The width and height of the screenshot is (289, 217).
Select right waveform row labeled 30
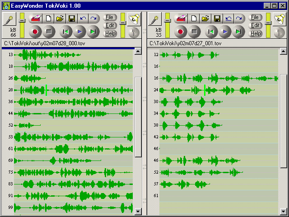coord(219,102)
